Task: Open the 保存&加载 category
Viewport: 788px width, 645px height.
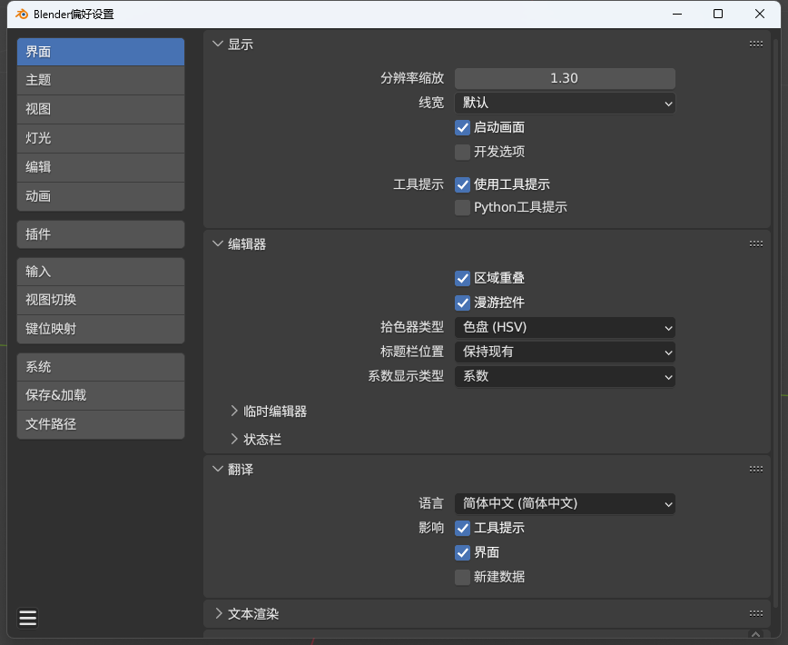Action: coord(101,396)
